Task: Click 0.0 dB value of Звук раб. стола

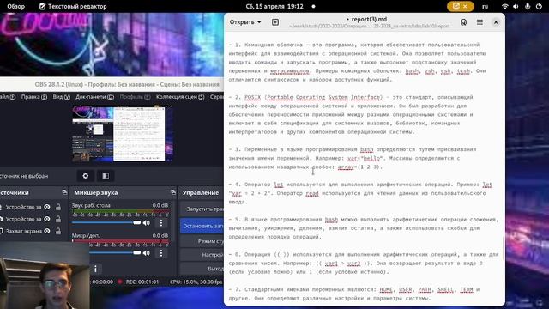Action: point(160,205)
